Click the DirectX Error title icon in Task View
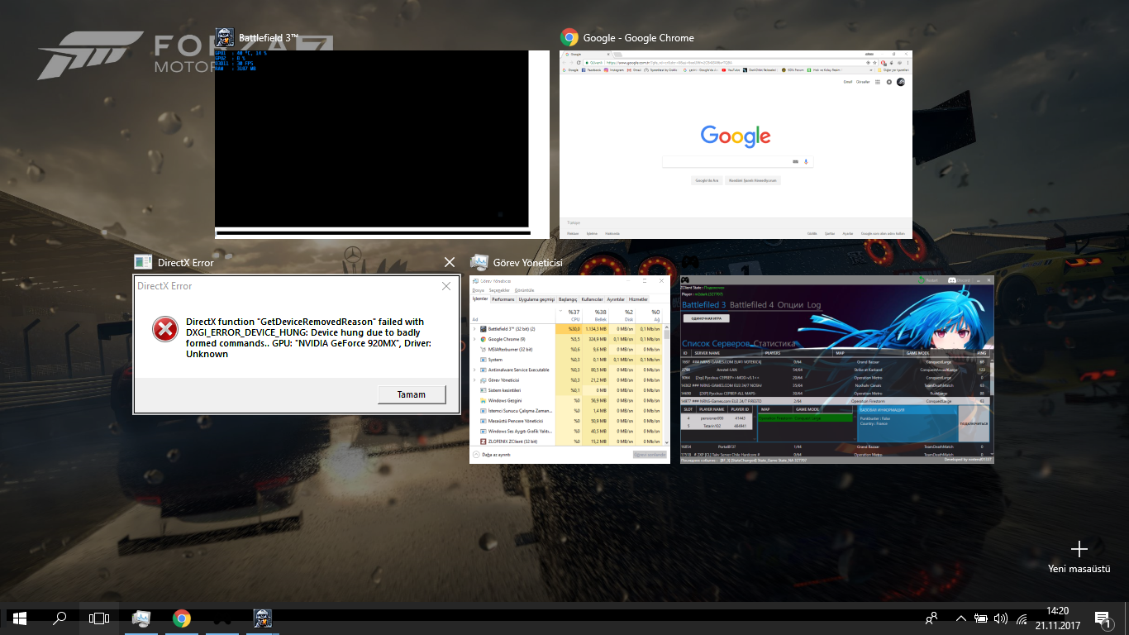This screenshot has height=635, width=1129. point(143,262)
